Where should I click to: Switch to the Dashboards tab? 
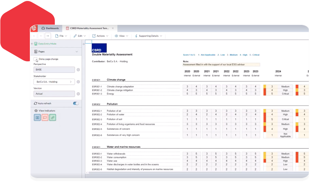[50, 29]
